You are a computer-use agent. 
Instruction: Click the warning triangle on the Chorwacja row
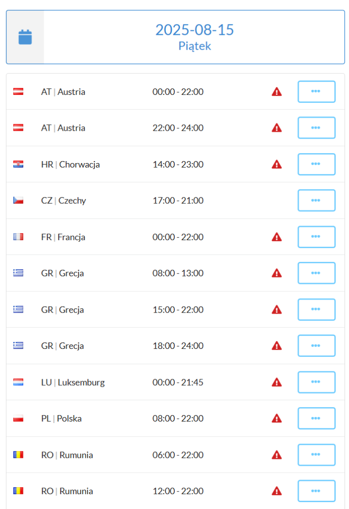click(x=277, y=164)
